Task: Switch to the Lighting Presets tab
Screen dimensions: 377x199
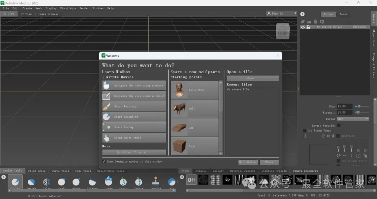Action: click(x=274, y=171)
